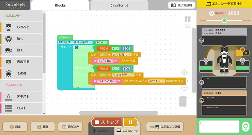Click the lightbulb brightness icon
The height and width of the screenshot is (135, 252).
coord(212,13)
